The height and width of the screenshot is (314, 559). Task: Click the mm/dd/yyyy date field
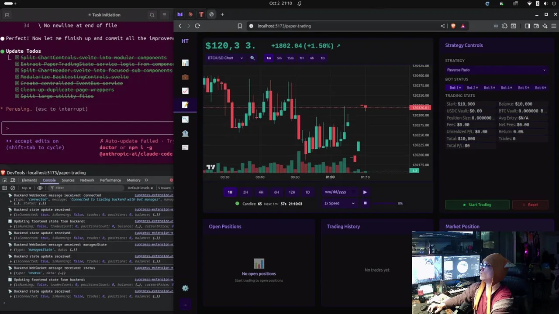pyautogui.click(x=339, y=192)
